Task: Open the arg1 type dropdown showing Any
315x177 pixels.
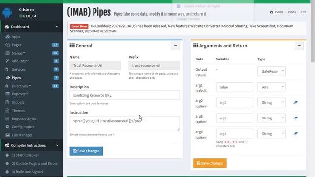Action: [x=272, y=87]
